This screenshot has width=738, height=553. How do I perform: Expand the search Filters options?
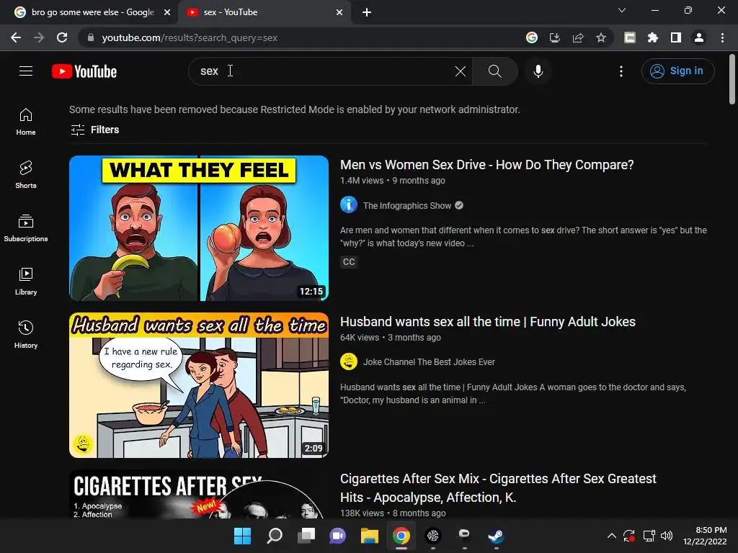(94, 130)
